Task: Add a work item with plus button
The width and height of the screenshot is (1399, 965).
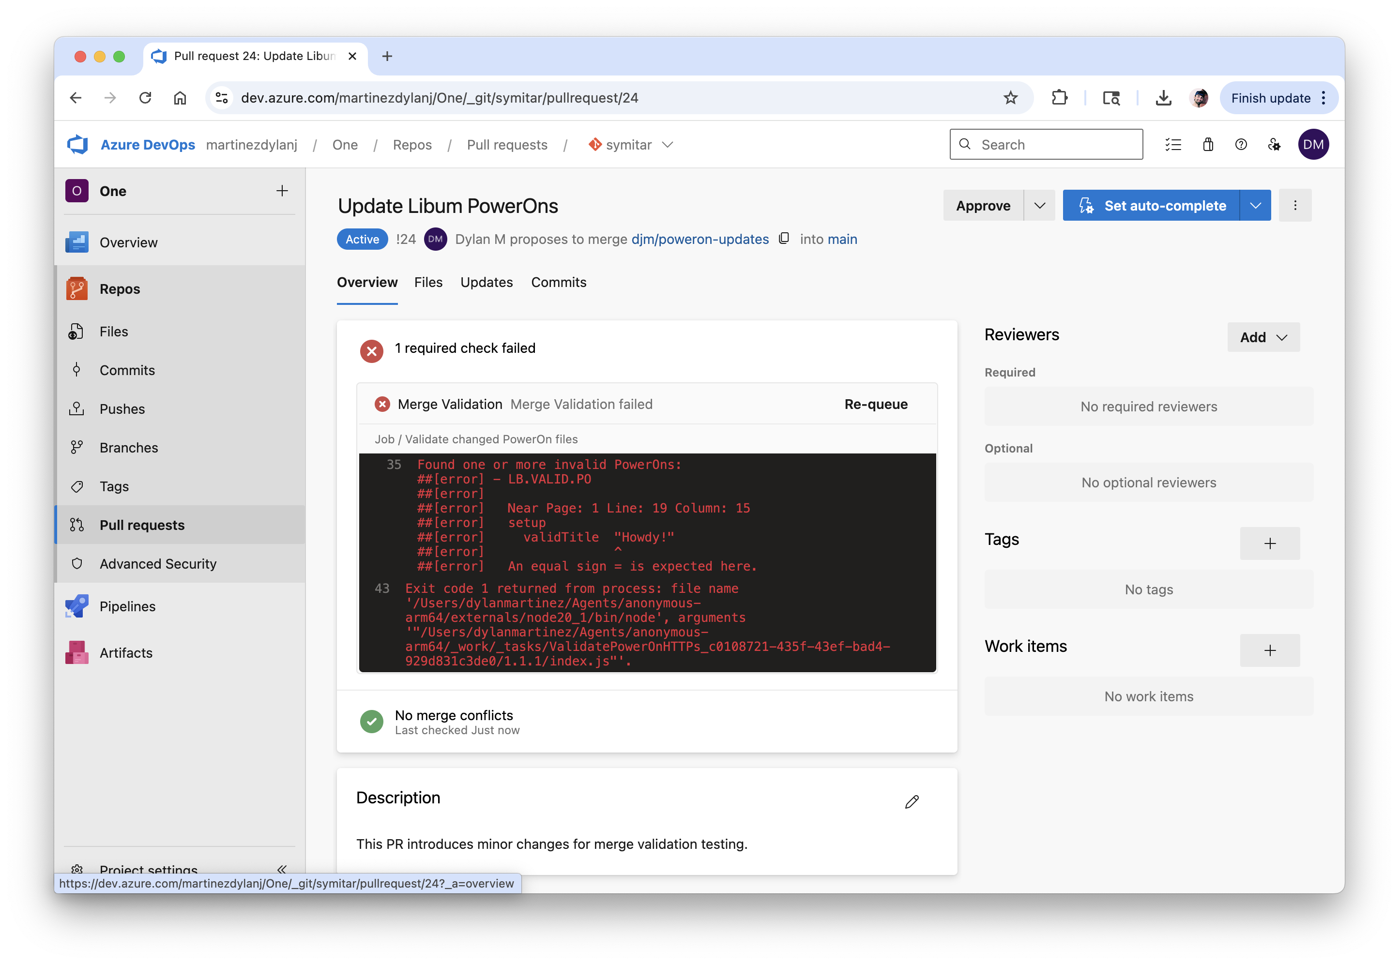Action: point(1270,650)
